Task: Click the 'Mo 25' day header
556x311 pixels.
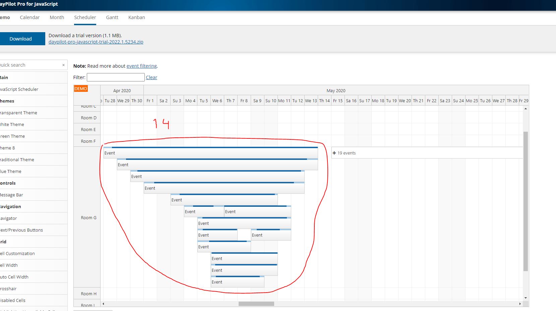Action: click(x=472, y=101)
